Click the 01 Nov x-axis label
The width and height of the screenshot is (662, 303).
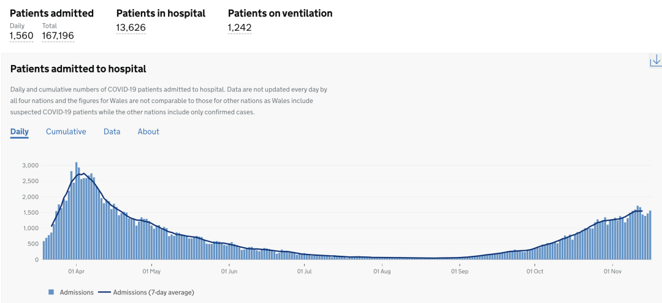pos(614,271)
